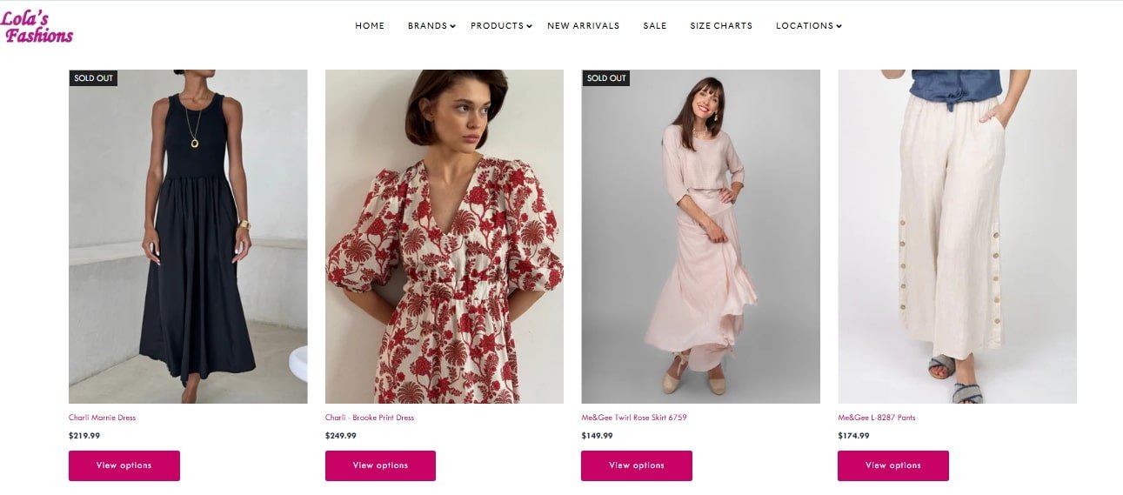Click the Me&Gee L-8287 Pants title link
The image size is (1123, 495).
(876, 418)
